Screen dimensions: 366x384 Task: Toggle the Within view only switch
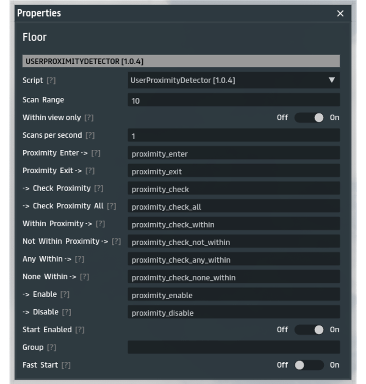(309, 118)
